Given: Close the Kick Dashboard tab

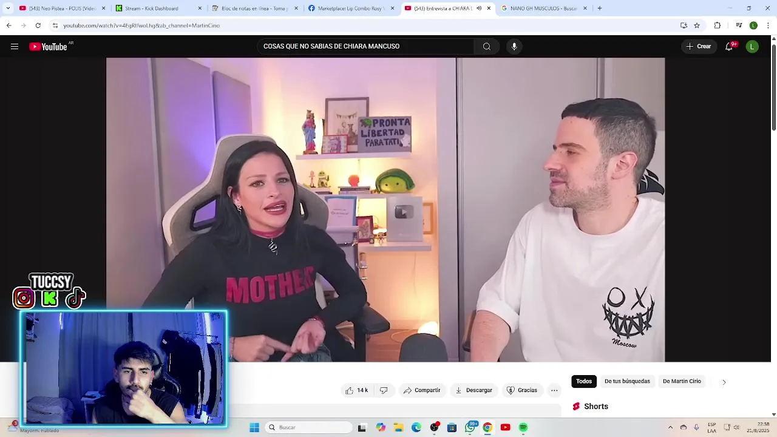Looking at the screenshot, I should pyautogui.click(x=200, y=8).
